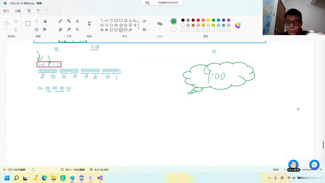Image resolution: width=325 pixels, height=183 pixels.
Task: Open taskbar Search
Action: (16, 178)
